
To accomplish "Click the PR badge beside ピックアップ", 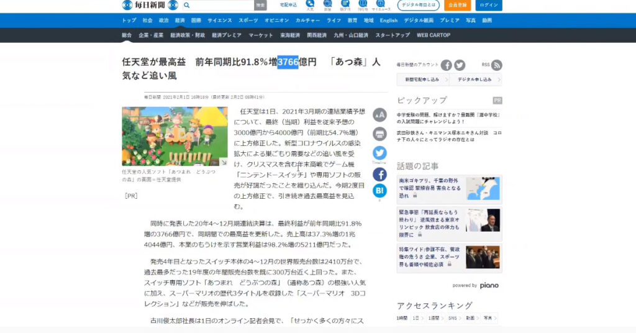I will (497, 100).
